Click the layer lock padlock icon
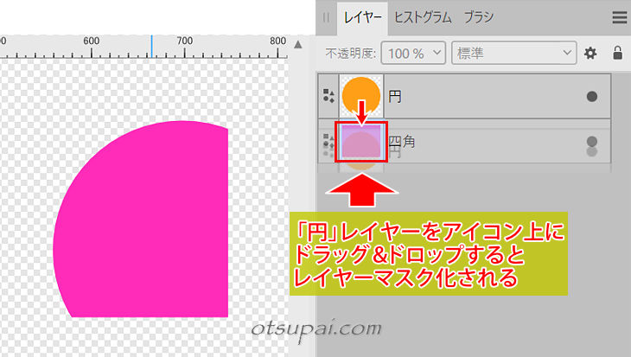 [617, 54]
